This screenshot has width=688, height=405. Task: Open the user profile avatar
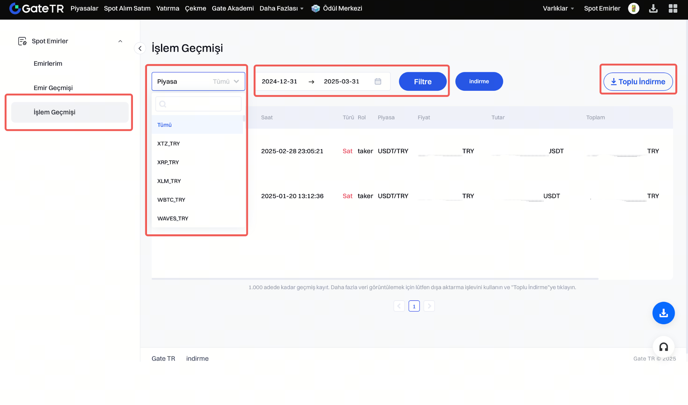(633, 8)
